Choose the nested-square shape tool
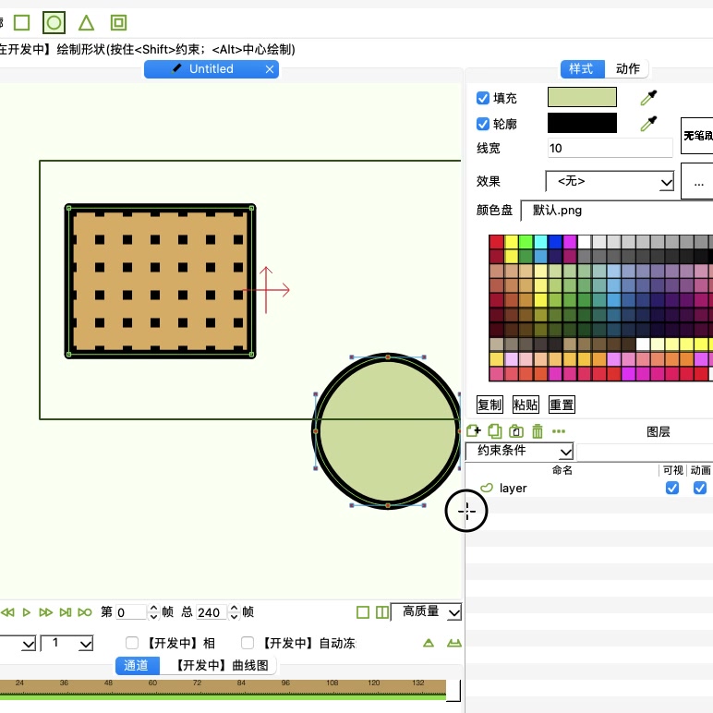 coord(118,22)
